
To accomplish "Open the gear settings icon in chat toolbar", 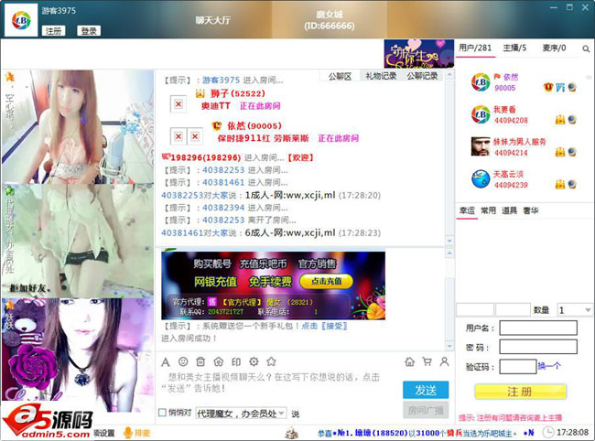I will (254, 361).
